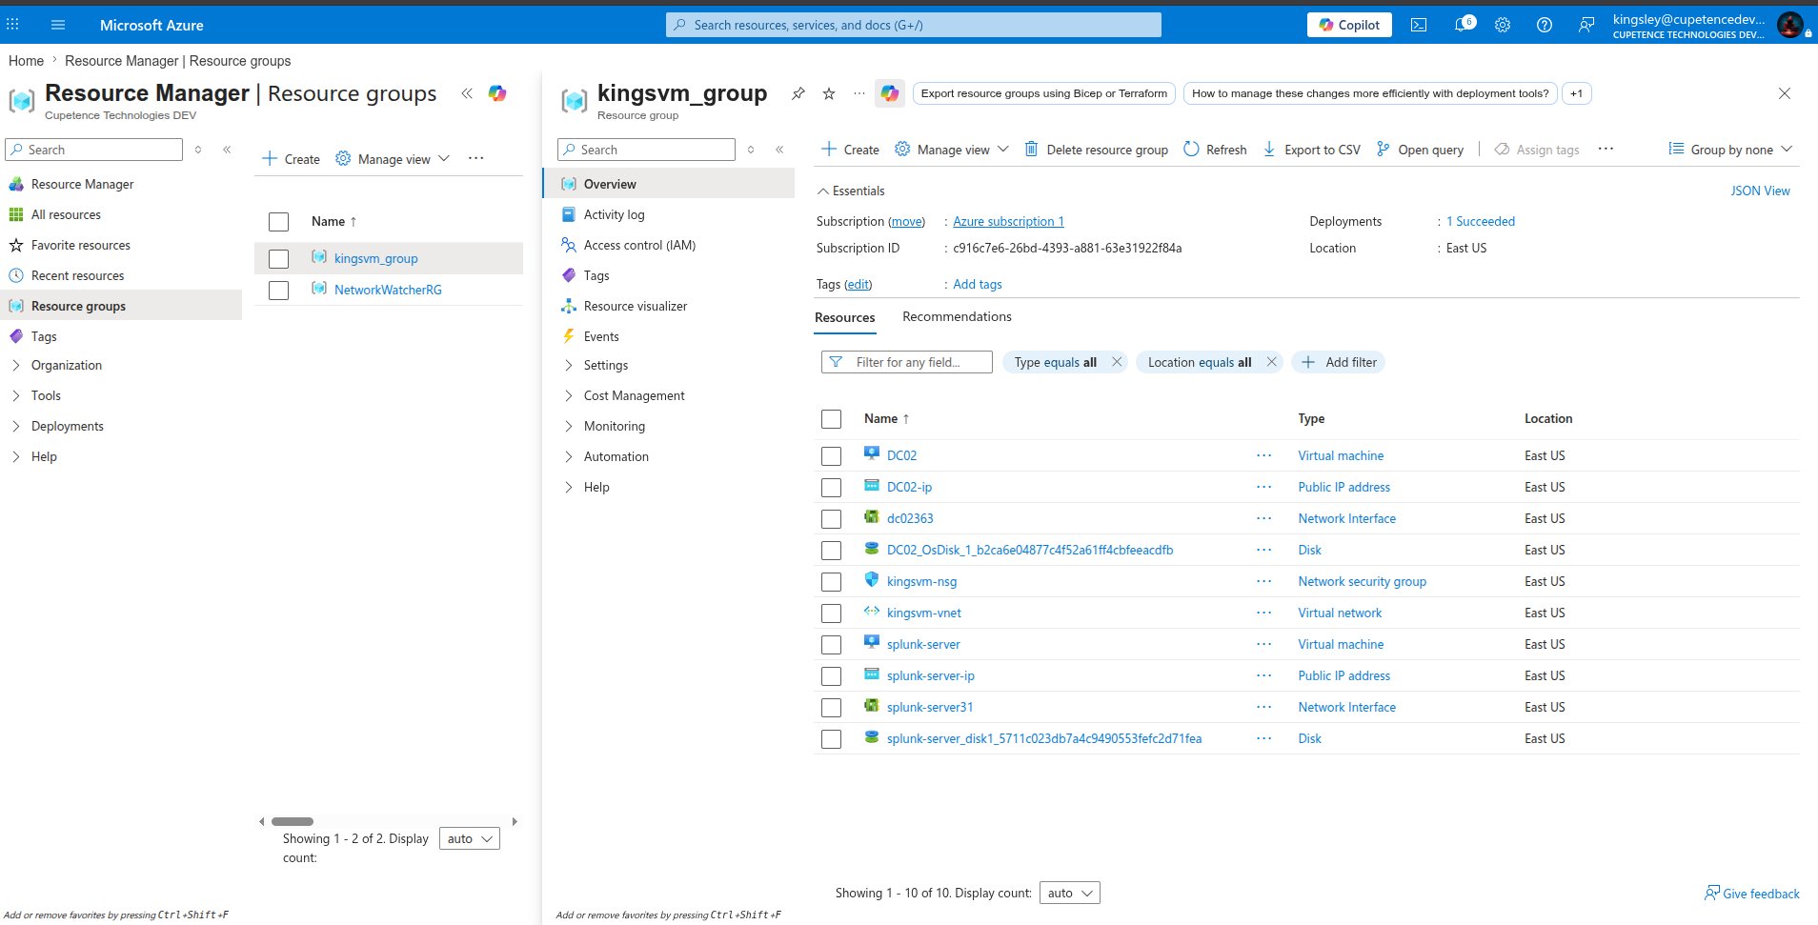Collapse the Essentials section
The height and width of the screenshot is (925, 1818).
click(851, 191)
